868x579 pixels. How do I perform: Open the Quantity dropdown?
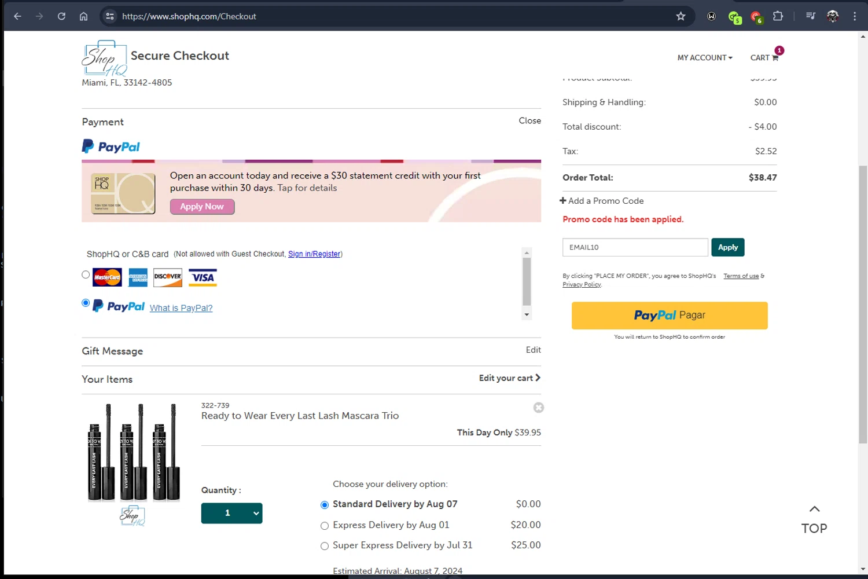tap(231, 513)
